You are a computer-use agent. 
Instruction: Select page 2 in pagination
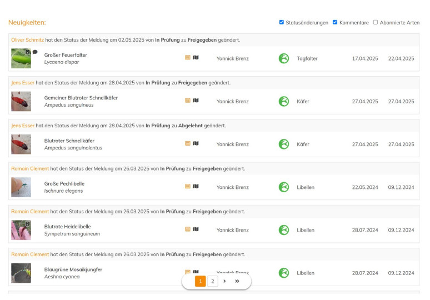click(212, 282)
